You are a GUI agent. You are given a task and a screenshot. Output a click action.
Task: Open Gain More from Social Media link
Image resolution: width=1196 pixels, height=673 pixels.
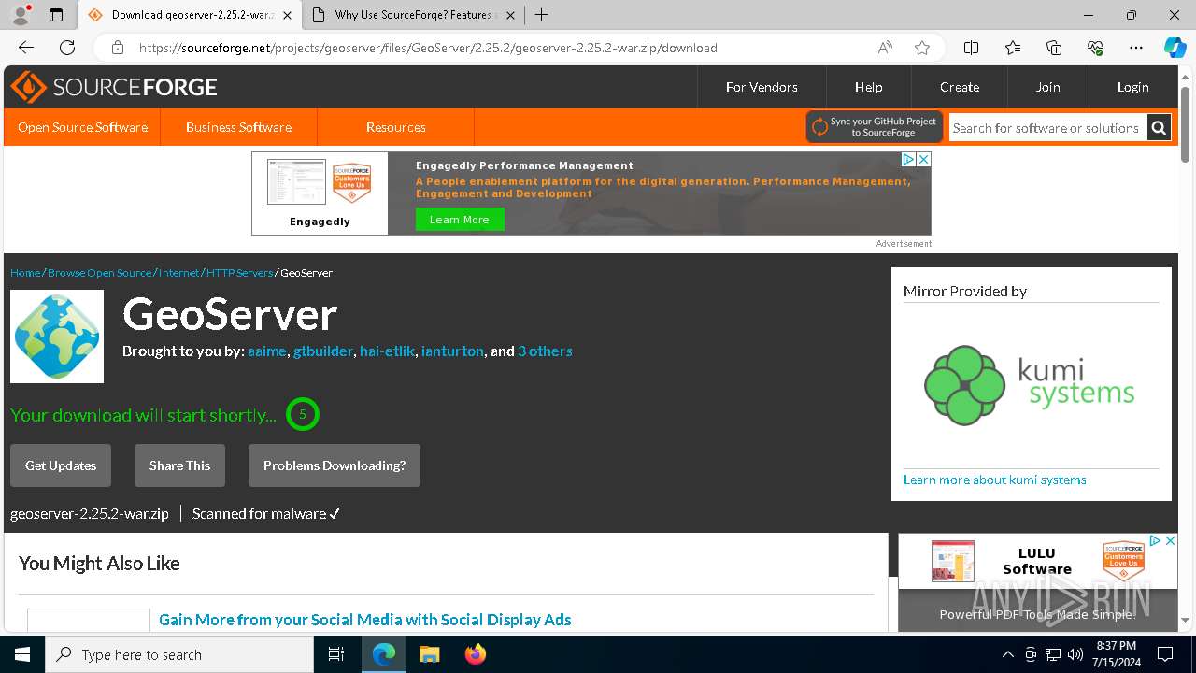coord(365,620)
